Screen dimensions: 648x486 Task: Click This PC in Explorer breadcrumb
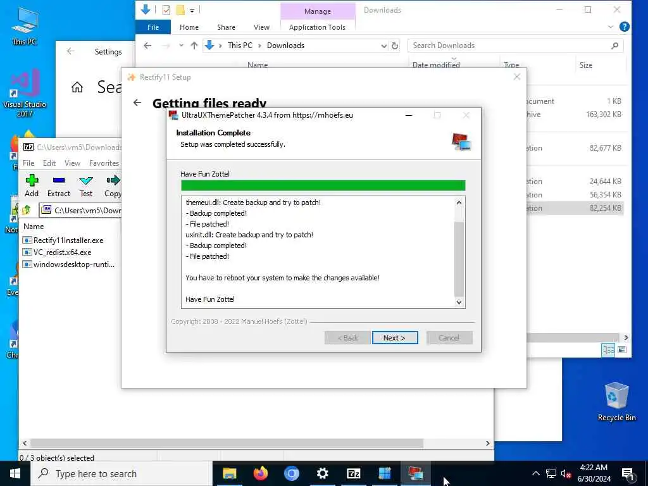(240, 46)
